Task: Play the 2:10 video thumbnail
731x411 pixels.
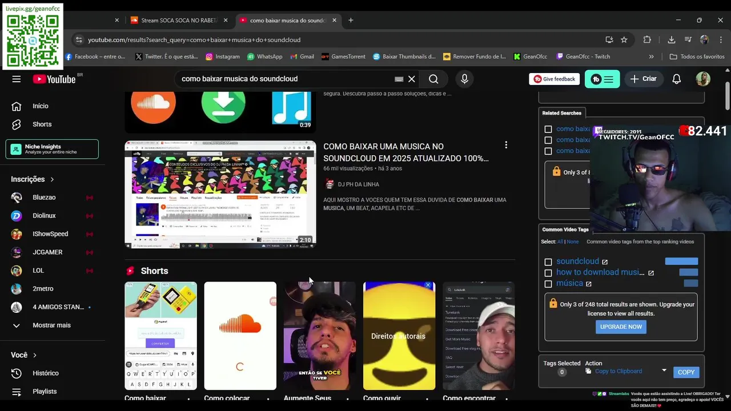Action: click(220, 194)
